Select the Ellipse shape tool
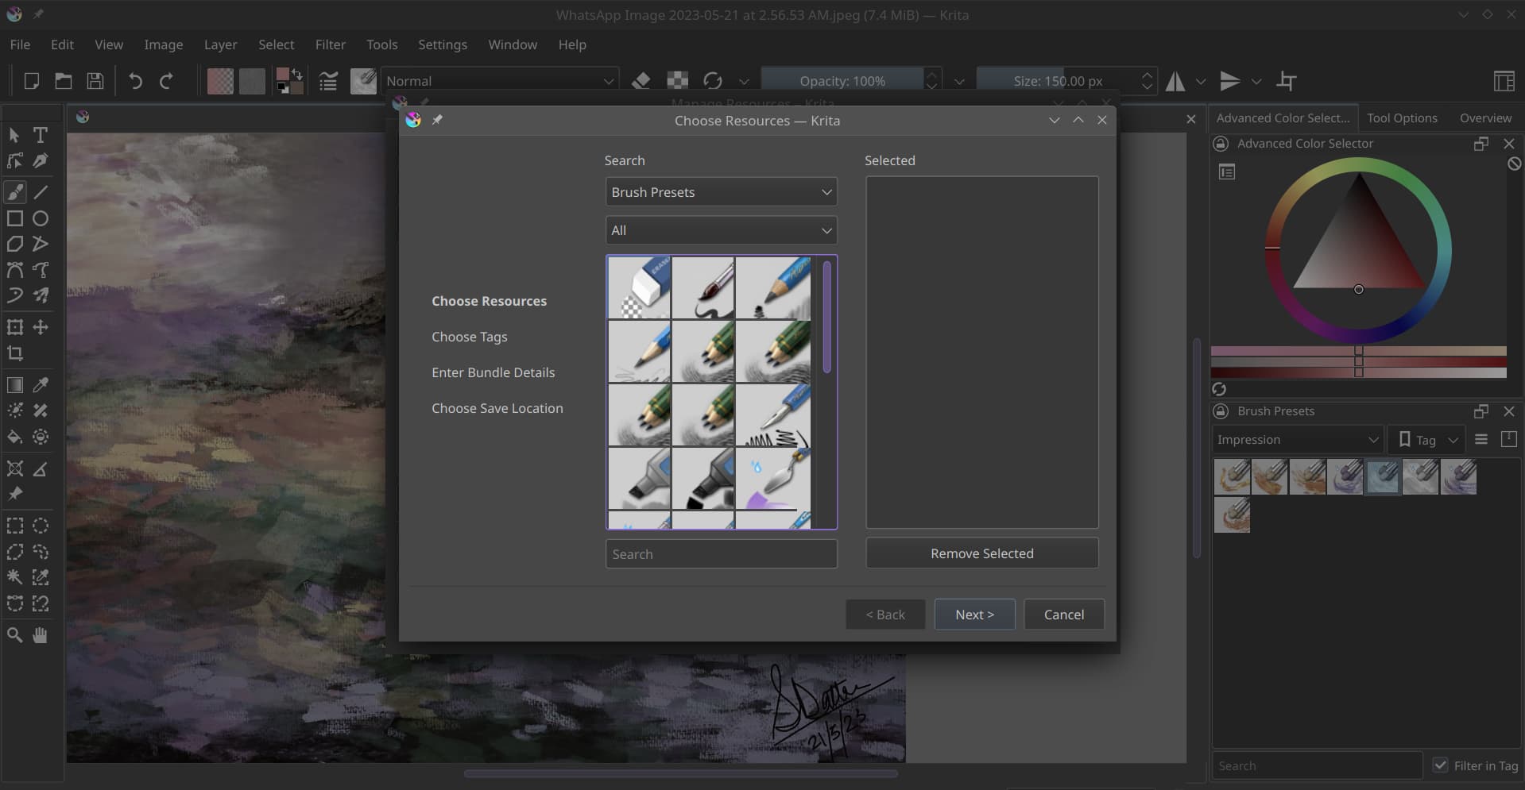 click(41, 218)
